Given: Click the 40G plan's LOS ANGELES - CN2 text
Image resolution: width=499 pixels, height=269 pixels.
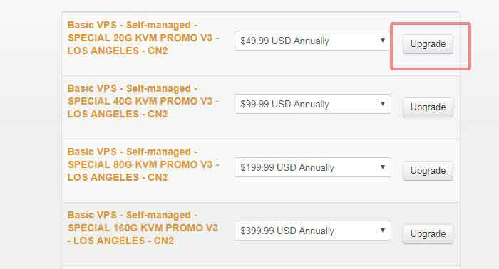Looking at the screenshot, I should point(118,114).
